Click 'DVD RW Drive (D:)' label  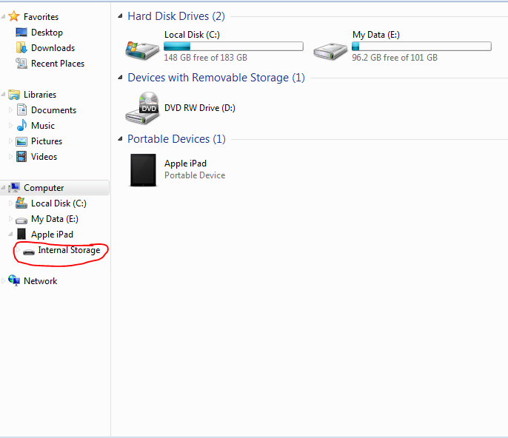200,108
